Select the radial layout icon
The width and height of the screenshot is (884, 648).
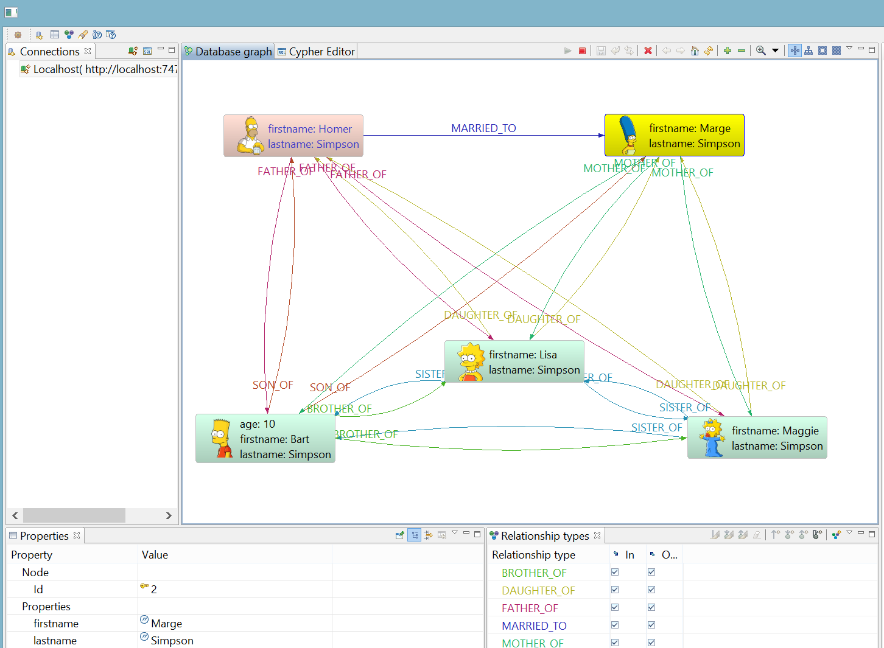[795, 51]
